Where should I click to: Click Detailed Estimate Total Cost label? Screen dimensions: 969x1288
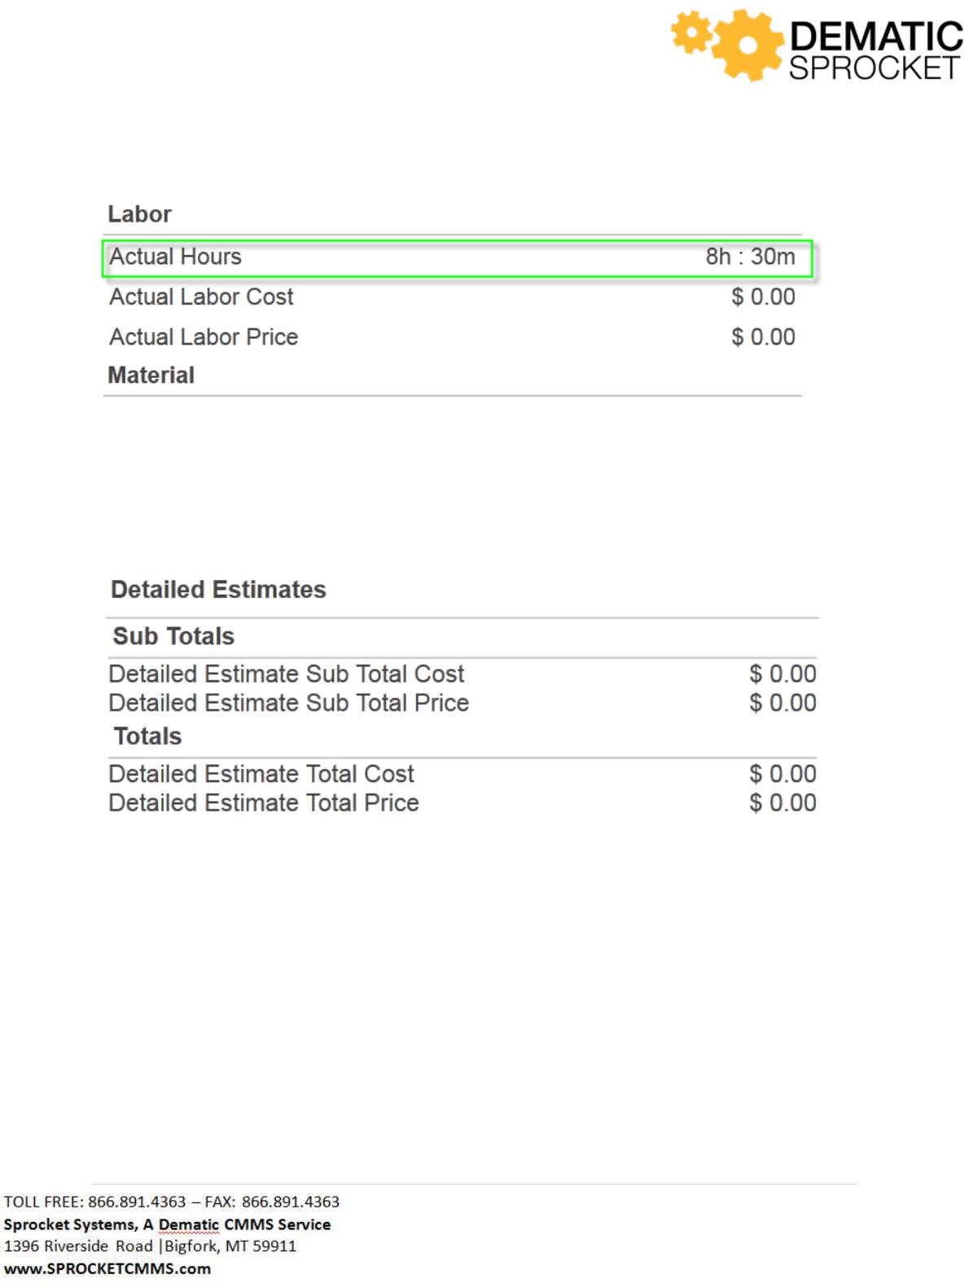pos(261,774)
